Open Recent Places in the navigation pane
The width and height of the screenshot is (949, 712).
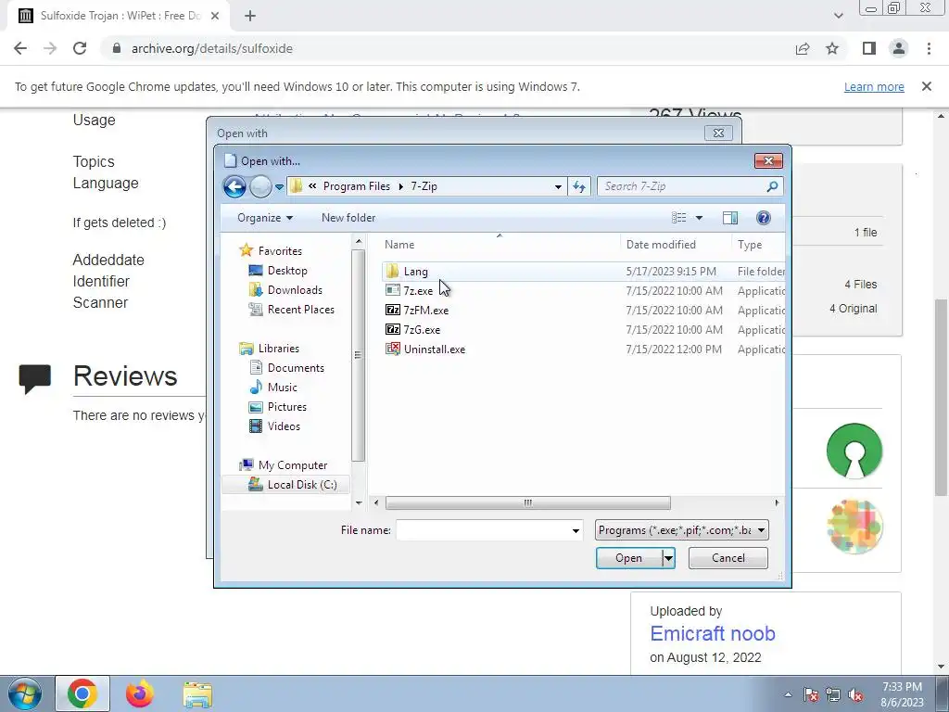click(301, 310)
